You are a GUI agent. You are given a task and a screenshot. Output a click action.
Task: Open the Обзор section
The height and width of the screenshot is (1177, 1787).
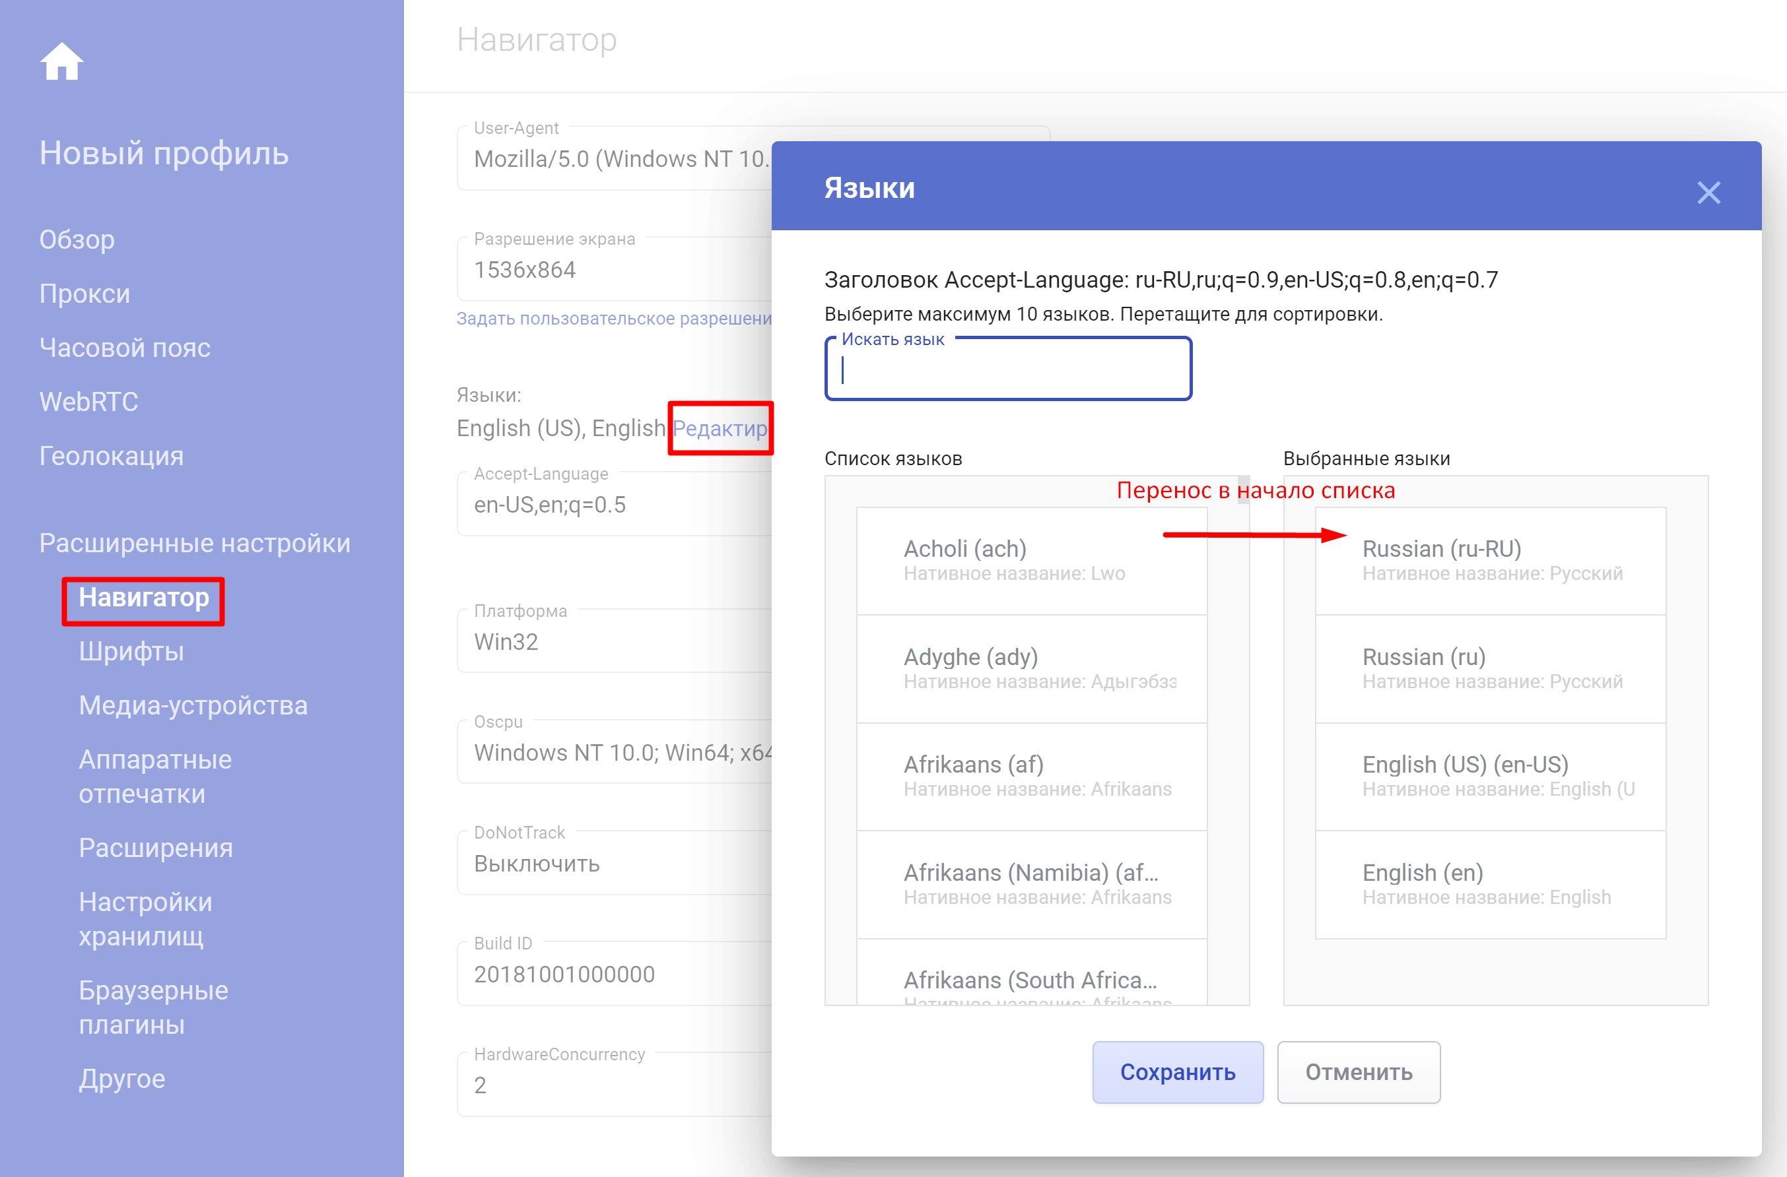coord(77,239)
